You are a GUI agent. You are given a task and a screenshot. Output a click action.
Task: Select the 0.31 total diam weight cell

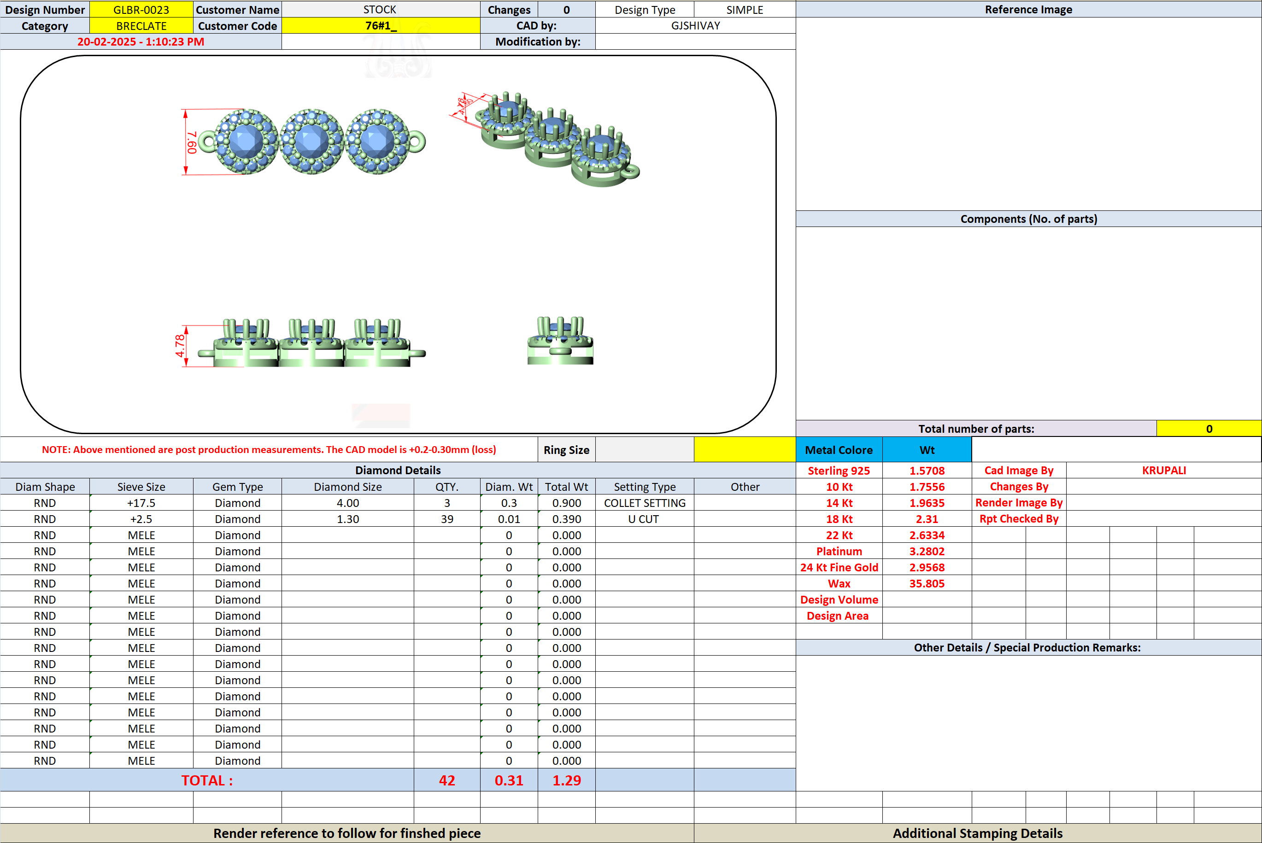click(x=509, y=780)
